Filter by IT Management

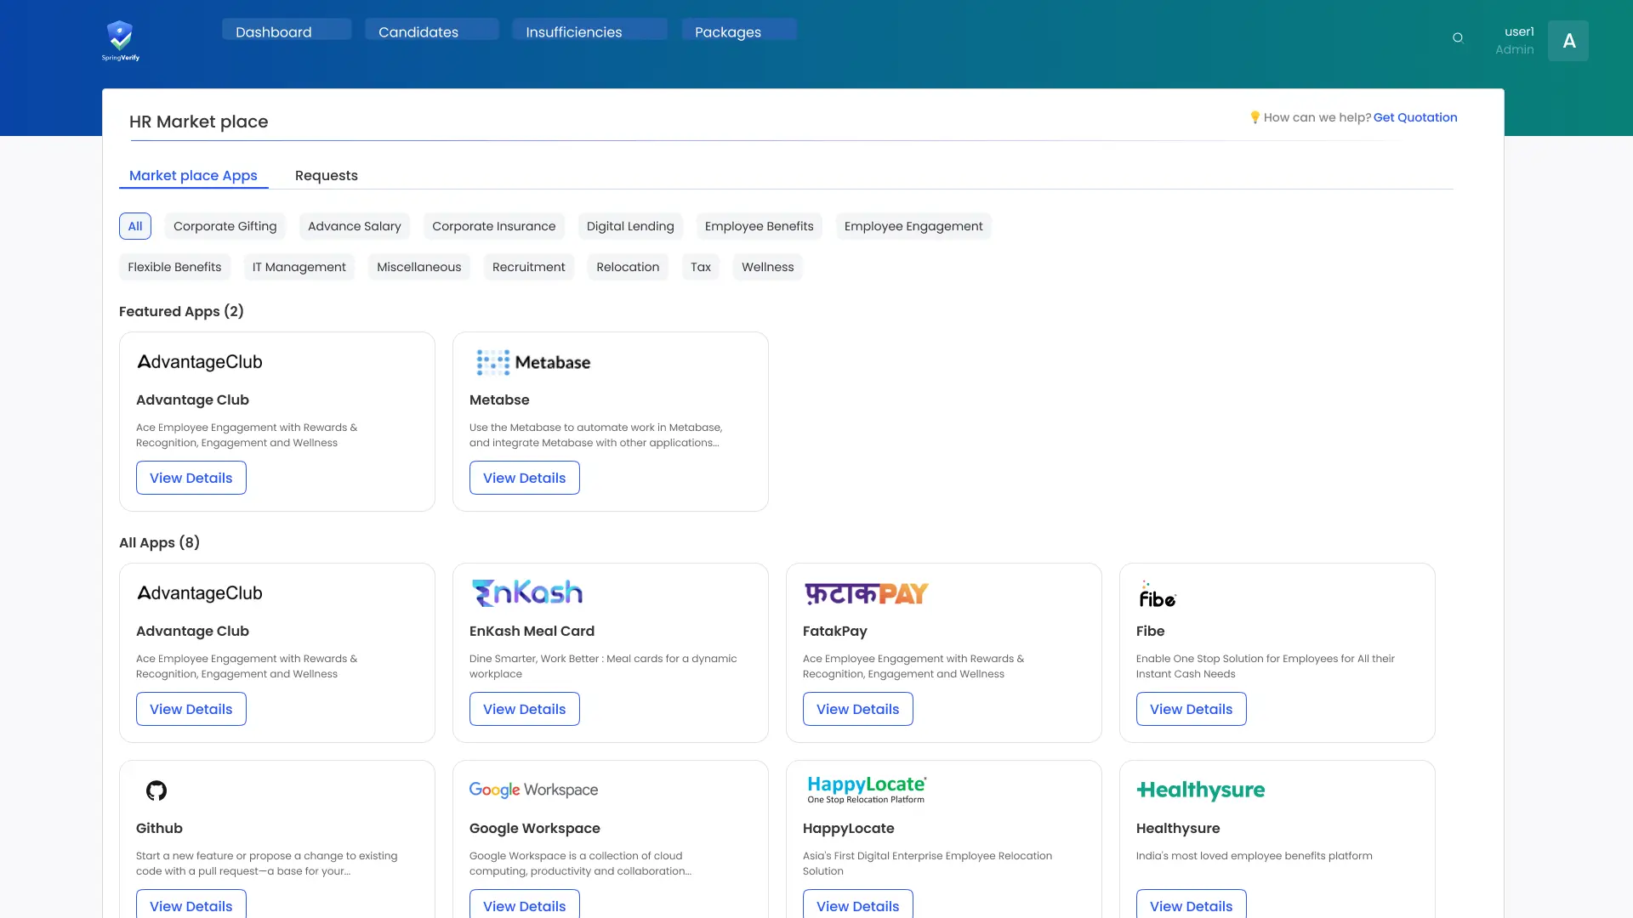[299, 267]
